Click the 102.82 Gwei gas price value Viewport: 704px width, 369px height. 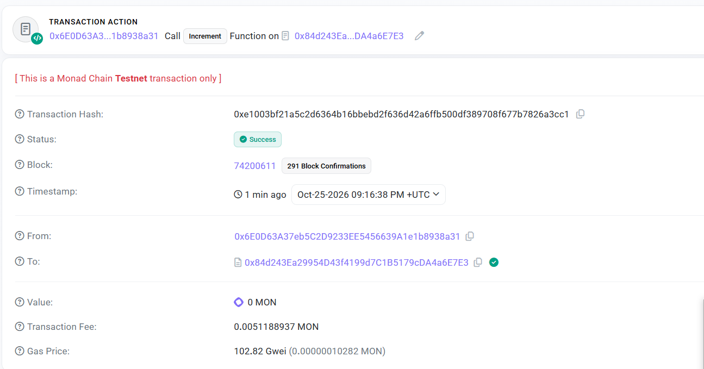point(260,351)
